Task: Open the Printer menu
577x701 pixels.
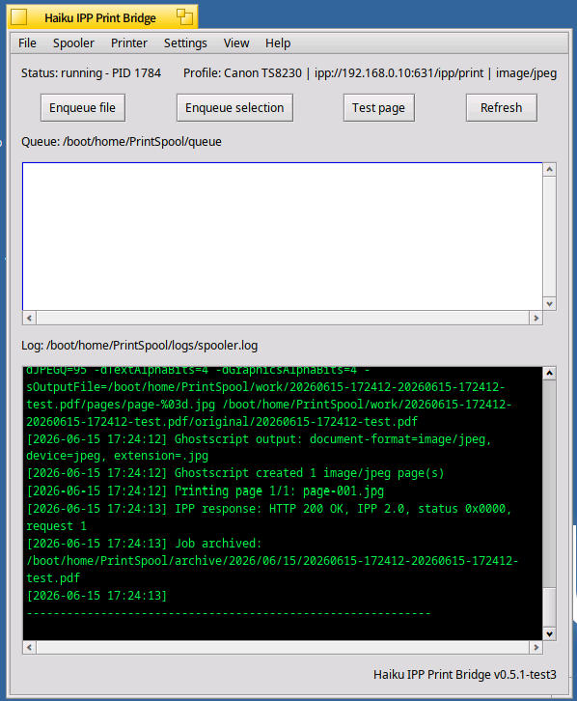Action: click(x=129, y=43)
